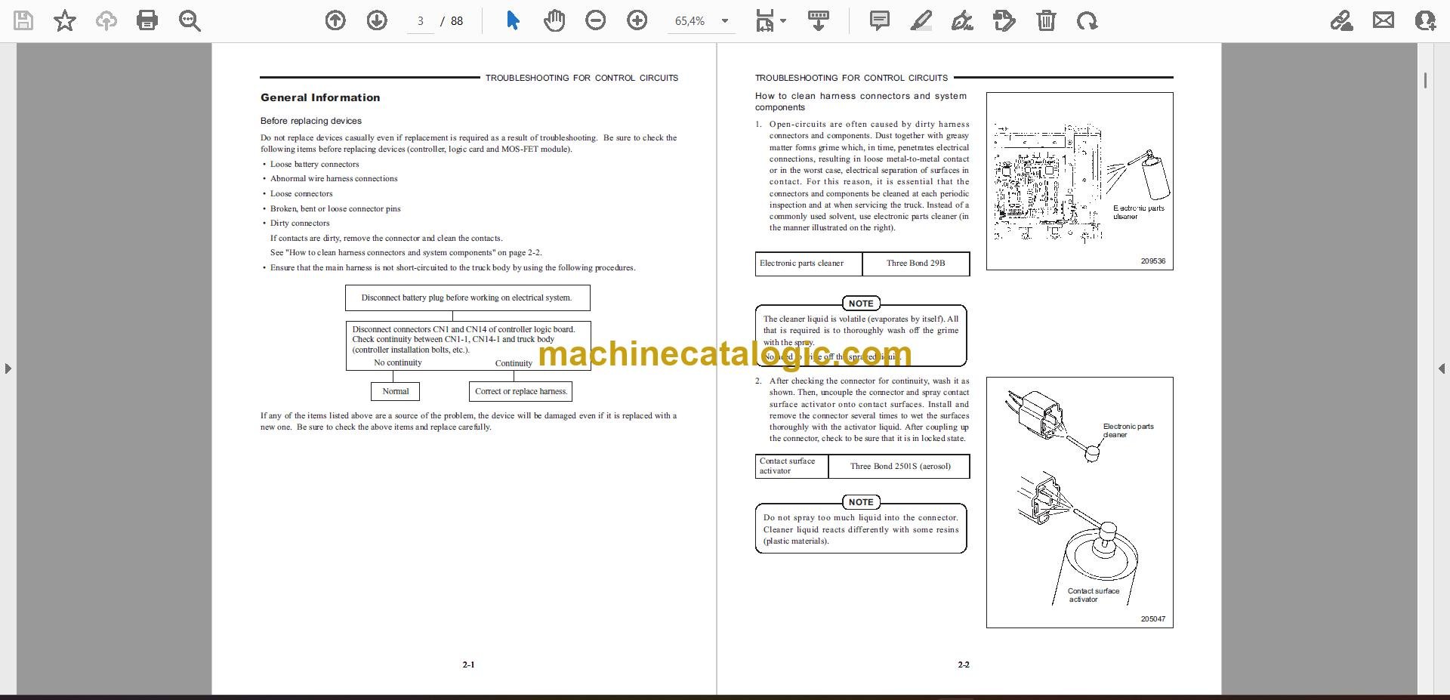Zoom in with the plus button
Screen dimensions: 1450x700
tap(637, 20)
